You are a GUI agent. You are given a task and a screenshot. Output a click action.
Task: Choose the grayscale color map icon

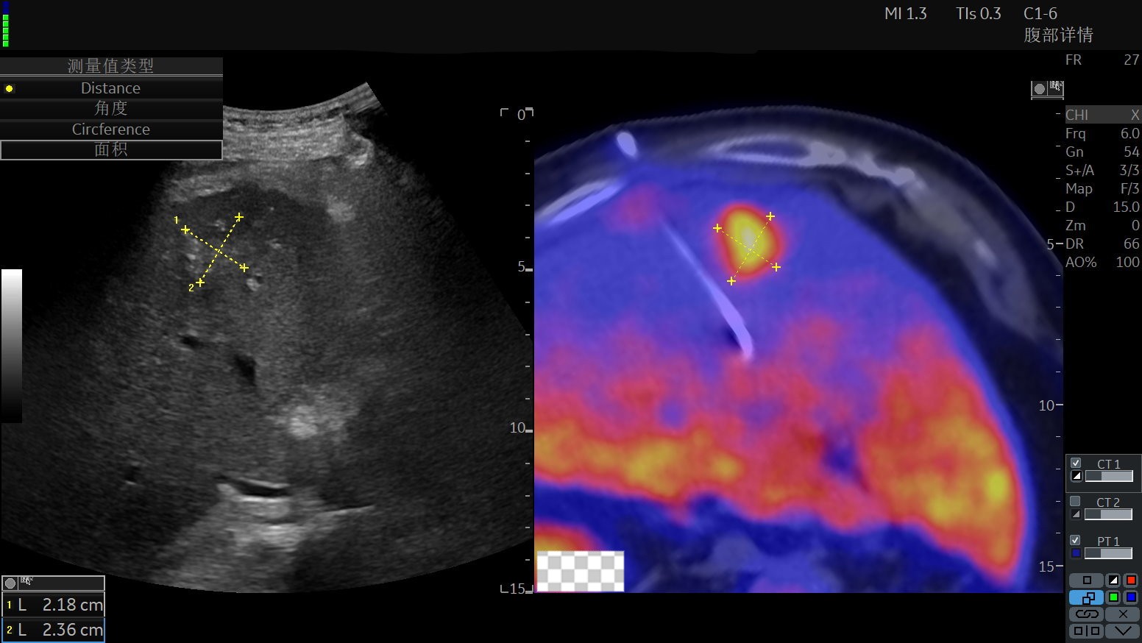(x=1113, y=580)
